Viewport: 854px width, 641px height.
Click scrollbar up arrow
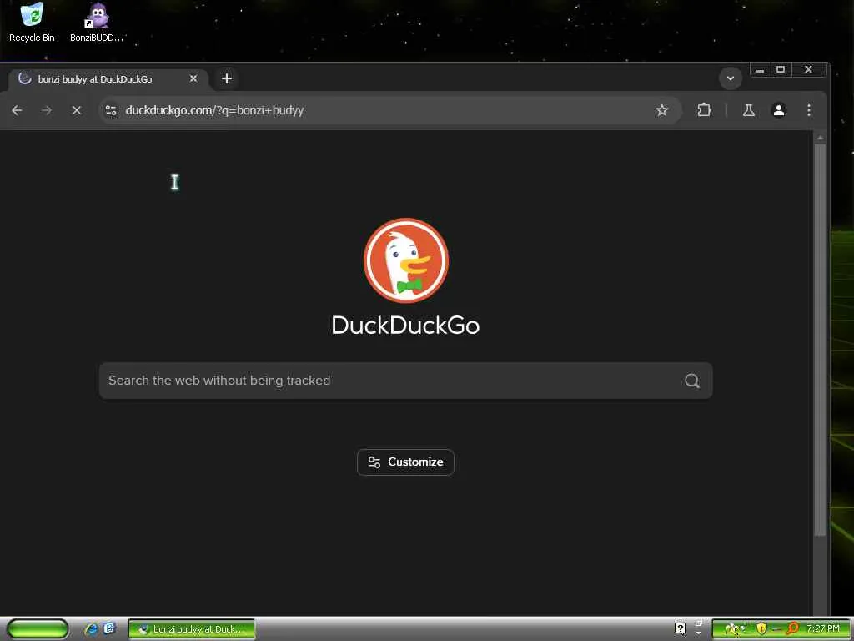point(821,138)
